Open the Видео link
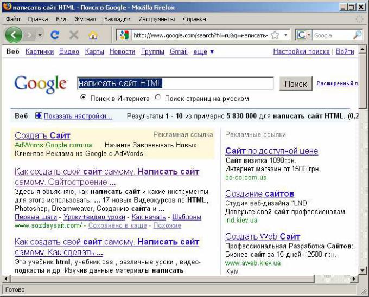369x297 pixels. pyautogui.click(x=69, y=51)
